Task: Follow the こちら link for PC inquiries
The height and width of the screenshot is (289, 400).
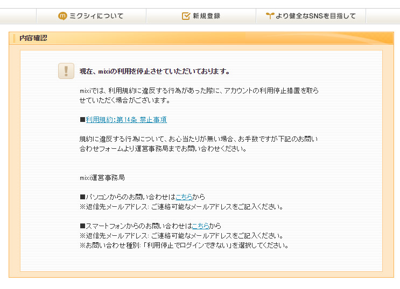Action: 184,197
